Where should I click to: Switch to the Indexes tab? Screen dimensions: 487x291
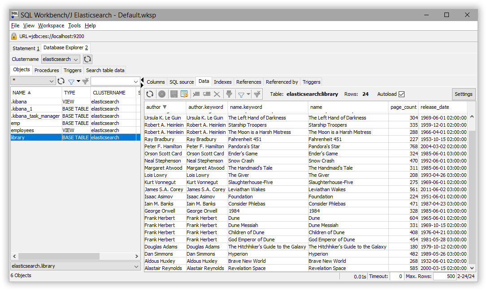222,81
